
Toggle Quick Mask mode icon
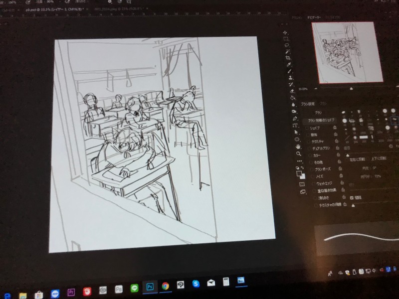pyautogui.click(x=302, y=184)
